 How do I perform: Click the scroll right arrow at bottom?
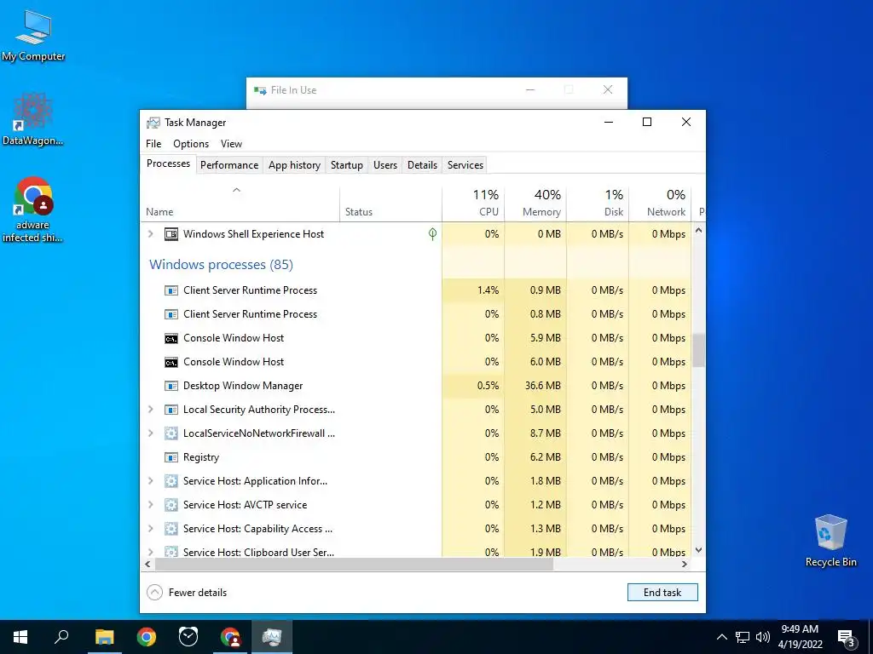coord(685,564)
